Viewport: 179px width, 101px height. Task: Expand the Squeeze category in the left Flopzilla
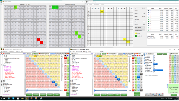3,83
